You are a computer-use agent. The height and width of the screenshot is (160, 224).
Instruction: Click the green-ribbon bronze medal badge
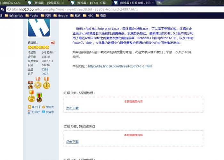click(x=39, y=97)
